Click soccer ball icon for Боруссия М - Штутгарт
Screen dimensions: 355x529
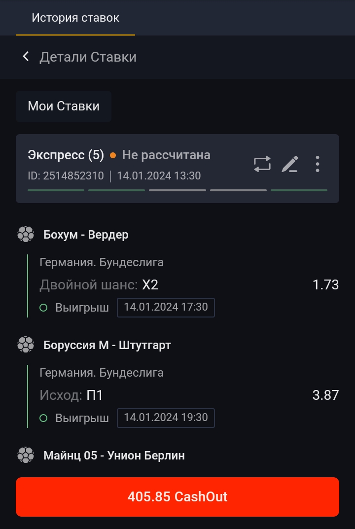point(26,345)
